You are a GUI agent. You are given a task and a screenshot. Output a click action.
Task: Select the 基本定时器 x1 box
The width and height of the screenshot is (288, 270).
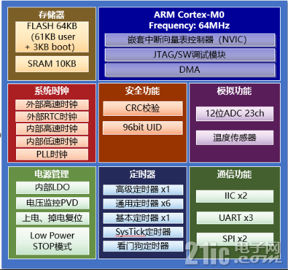[143, 218]
